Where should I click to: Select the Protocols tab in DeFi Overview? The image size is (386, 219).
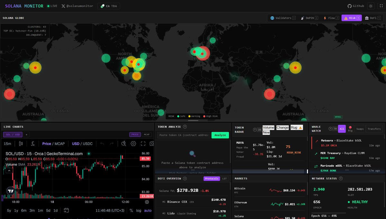click(x=212, y=178)
